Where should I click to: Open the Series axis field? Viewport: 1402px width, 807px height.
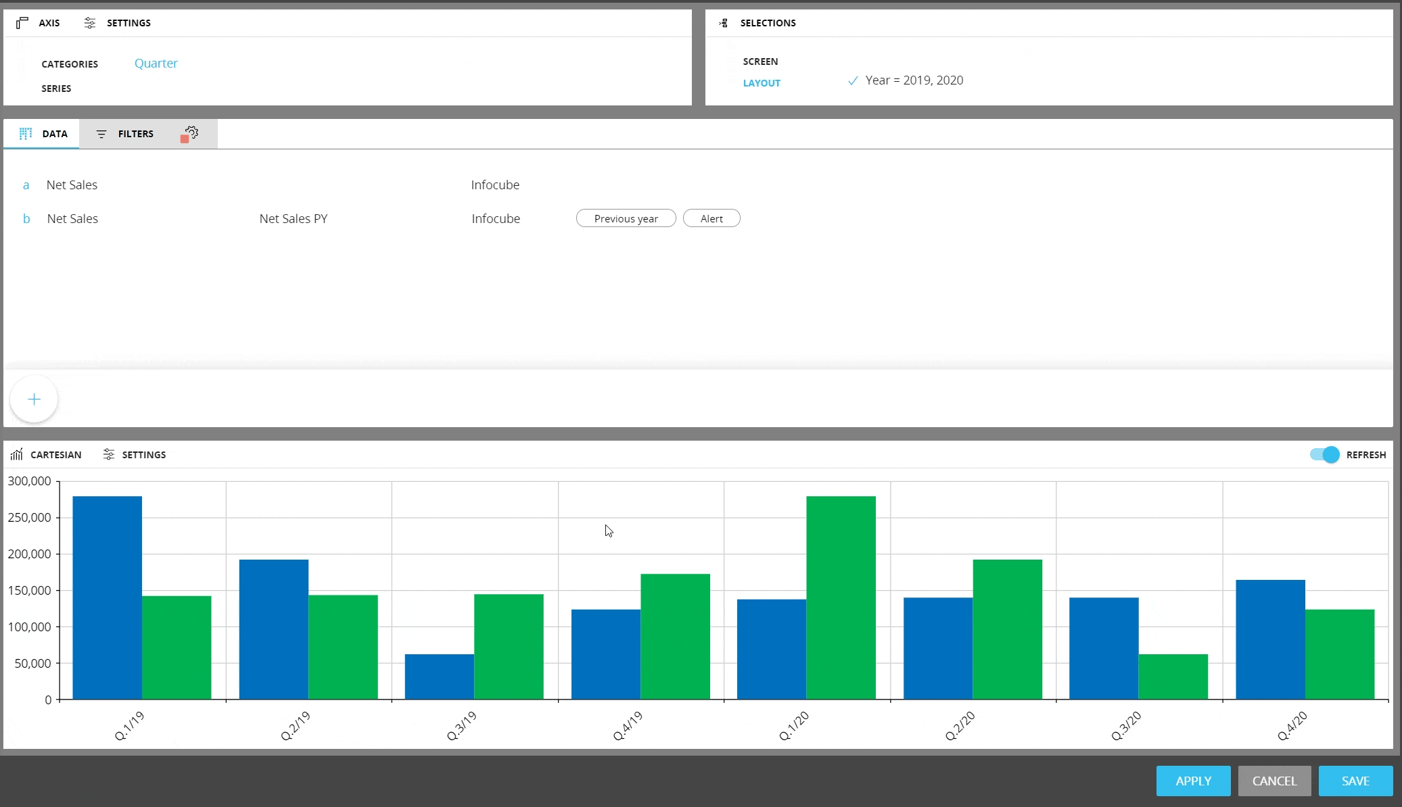coord(56,89)
